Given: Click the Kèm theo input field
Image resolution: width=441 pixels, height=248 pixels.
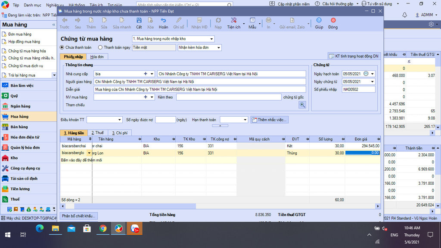Looking at the screenshot, I should tap(229, 97).
